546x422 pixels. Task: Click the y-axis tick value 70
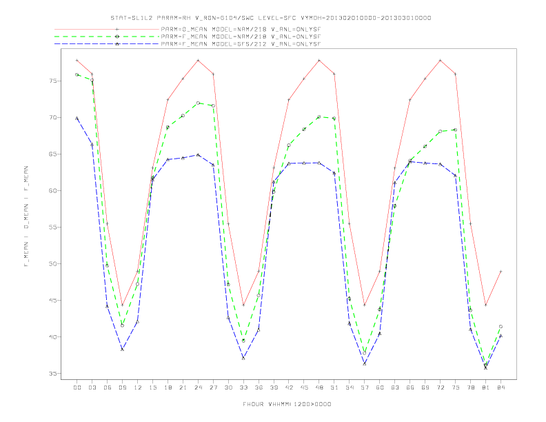coord(54,118)
